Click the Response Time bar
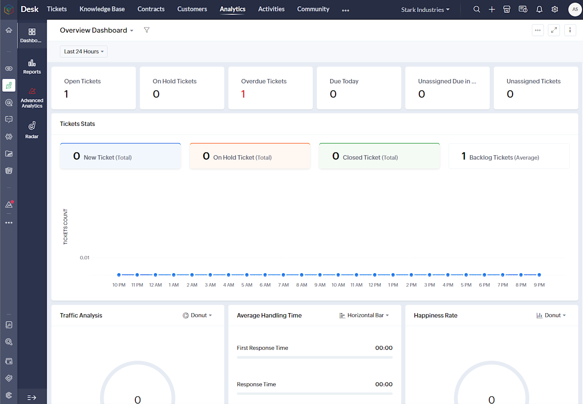The image size is (583, 404). pyautogui.click(x=315, y=394)
